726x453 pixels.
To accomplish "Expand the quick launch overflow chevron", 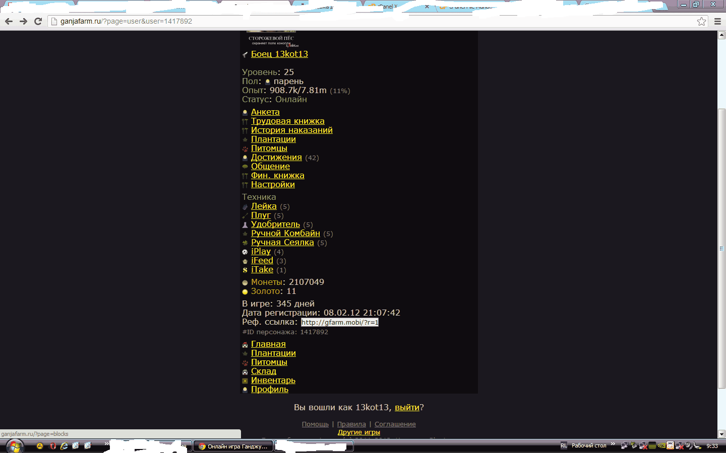I will (x=106, y=444).
